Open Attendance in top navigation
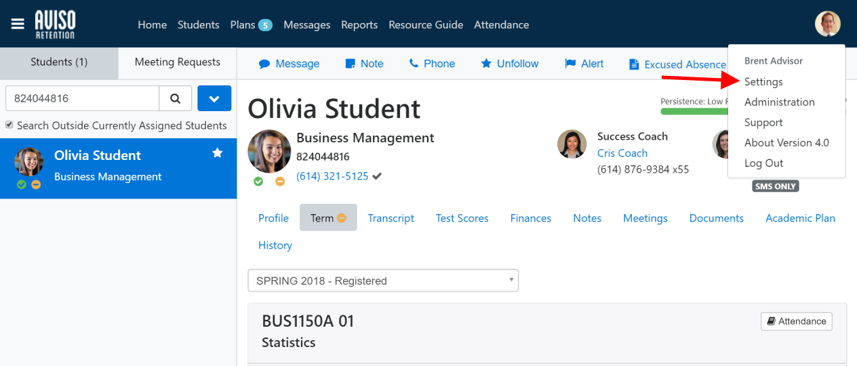The width and height of the screenshot is (857, 366). [x=501, y=24]
